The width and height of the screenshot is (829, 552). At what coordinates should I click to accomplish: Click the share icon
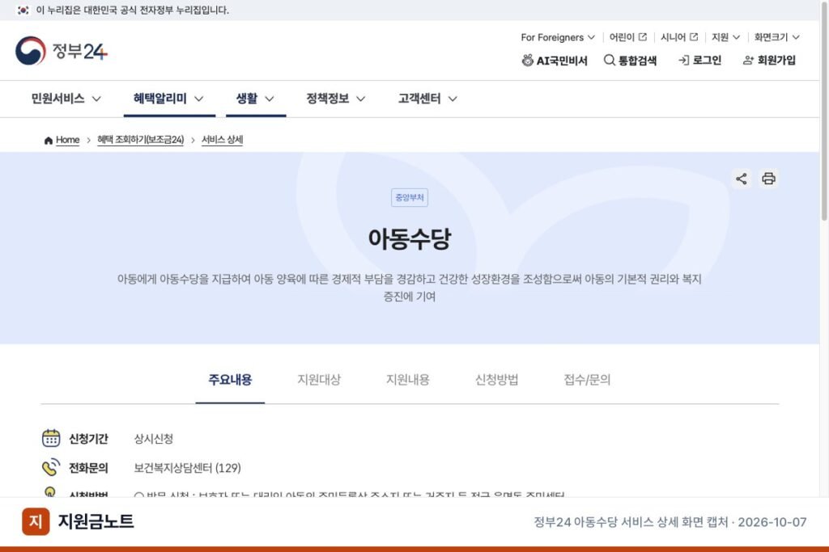tap(742, 179)
